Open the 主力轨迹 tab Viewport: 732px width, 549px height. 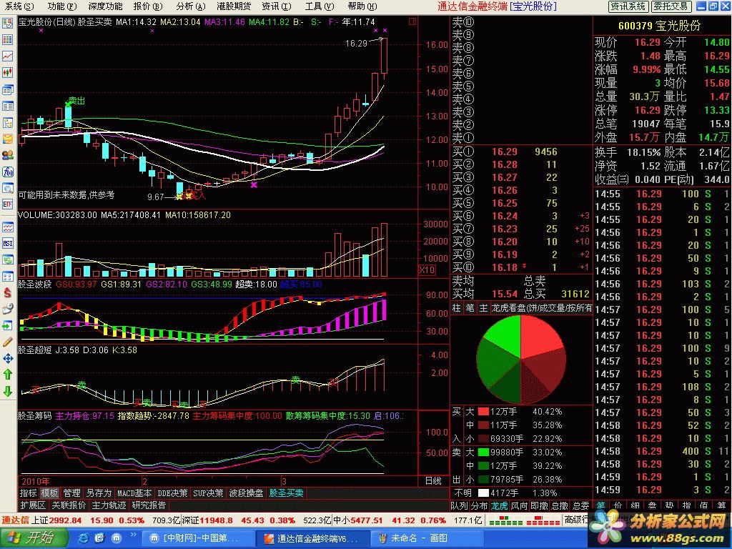click(x=109, y=505)
